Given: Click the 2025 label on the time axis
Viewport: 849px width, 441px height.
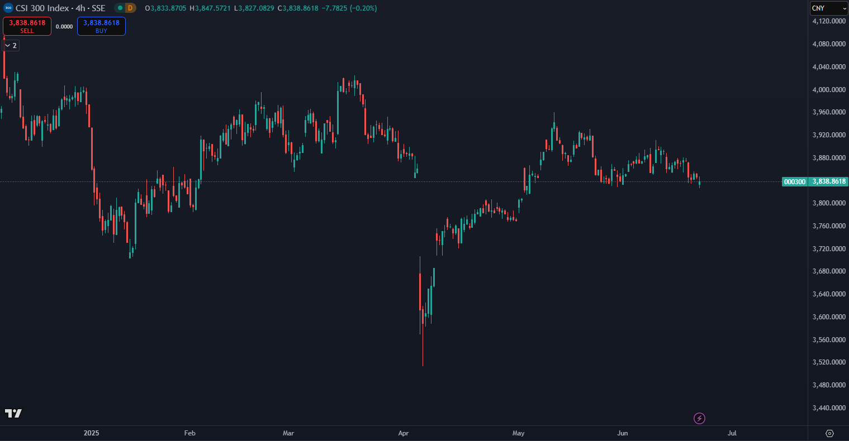Looking at the screenshot, I should pyautogui.click(x=91, y=433).
